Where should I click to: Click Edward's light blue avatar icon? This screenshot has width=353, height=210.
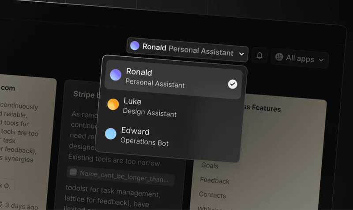click(x=111, y=134)
